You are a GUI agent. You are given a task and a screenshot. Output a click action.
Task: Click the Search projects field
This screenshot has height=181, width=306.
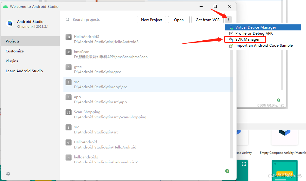[x=86, y=19]
